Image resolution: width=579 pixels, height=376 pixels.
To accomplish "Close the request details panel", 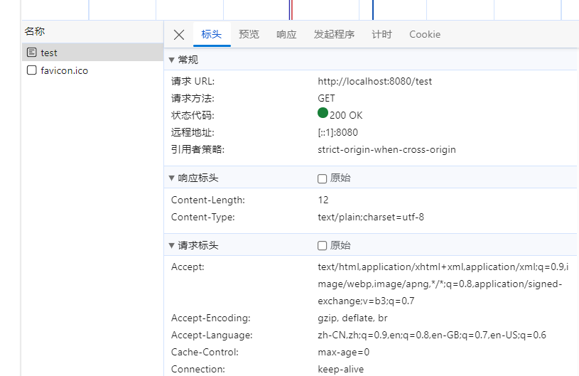I will click(x=179, y=35).
